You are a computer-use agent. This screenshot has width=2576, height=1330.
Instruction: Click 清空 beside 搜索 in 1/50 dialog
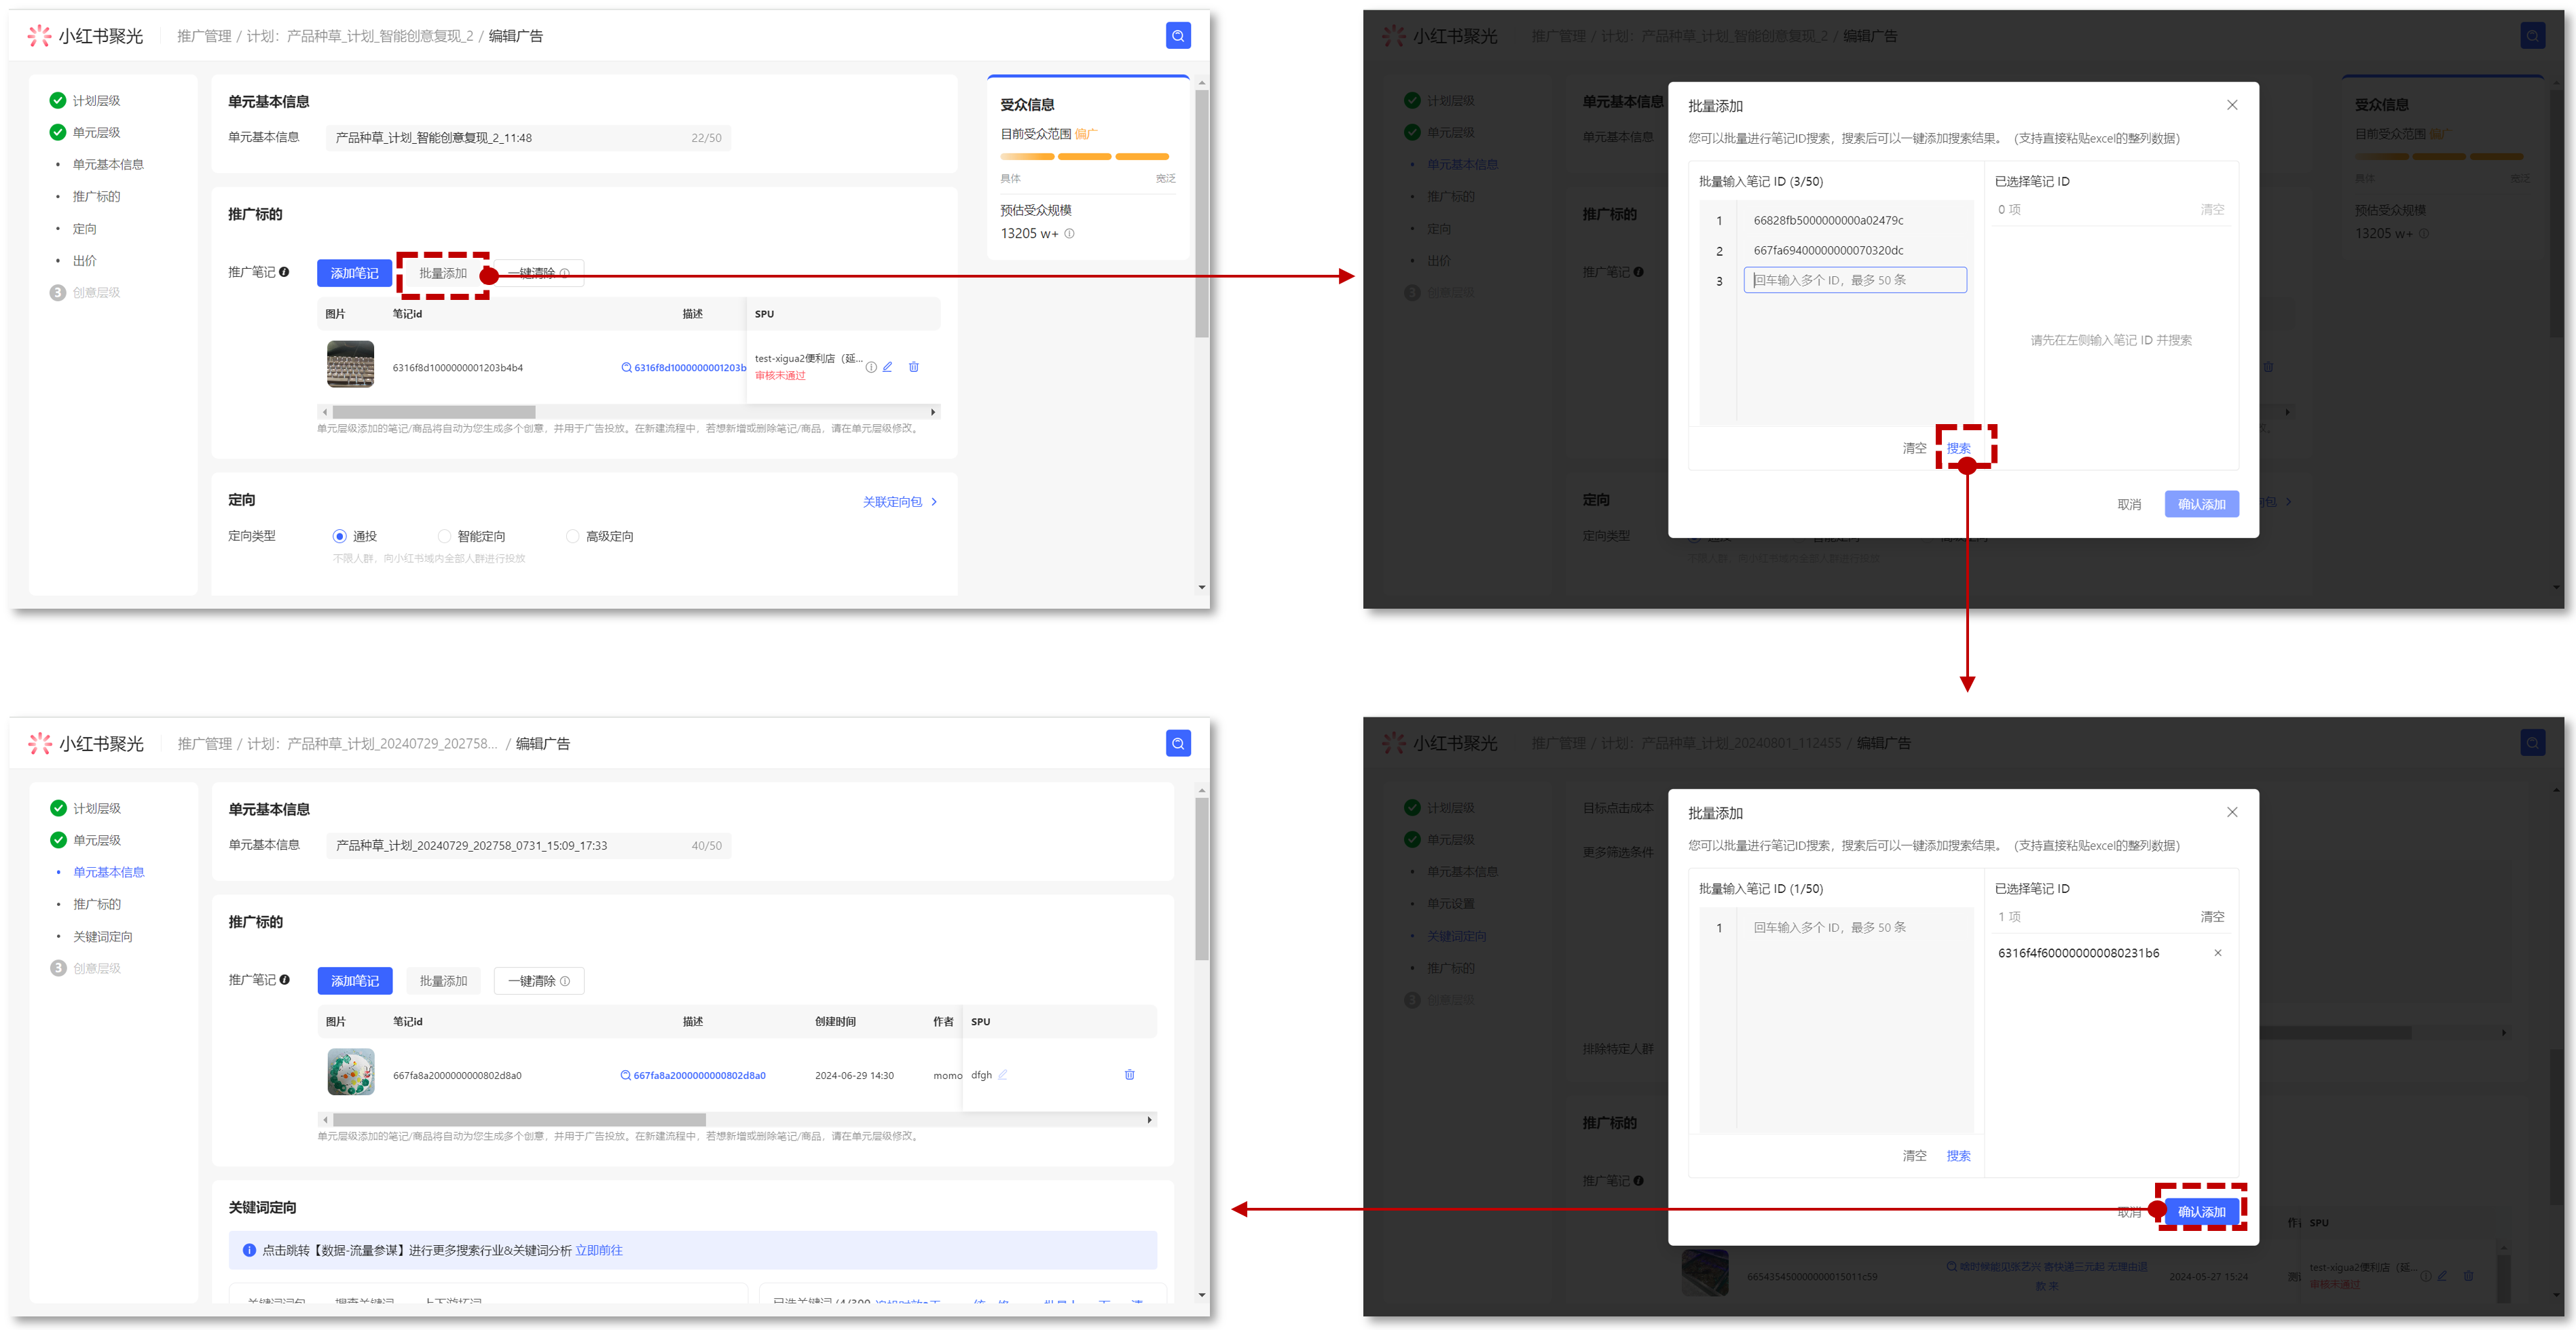(1914, 1156)
